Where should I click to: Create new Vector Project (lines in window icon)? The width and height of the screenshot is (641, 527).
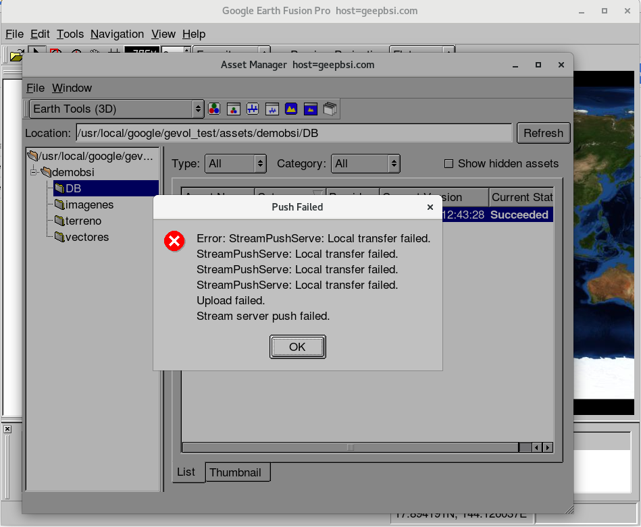pyautogui.click(x=272, y=109)
